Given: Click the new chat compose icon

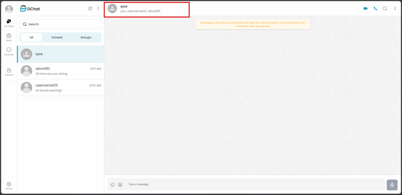Looking at the screenshot, I should coord(90,9).
